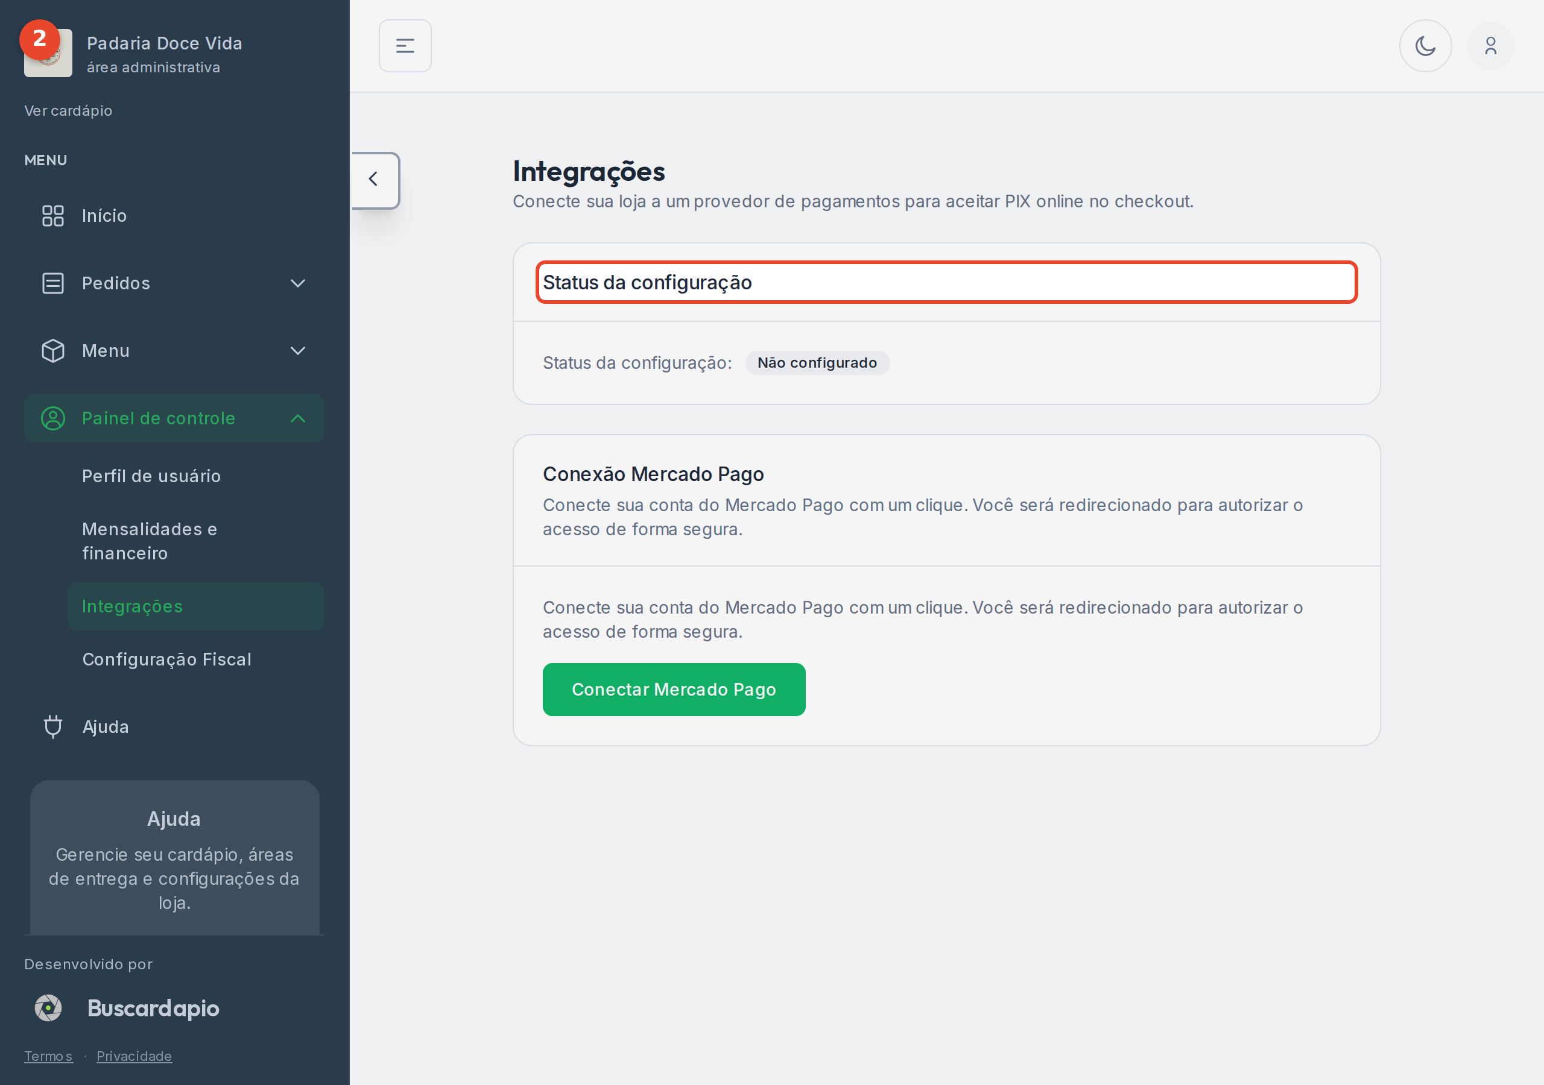Open the Ajuda sidebar menu item
Screen dimensions: 1544x1085
point(174,727)
